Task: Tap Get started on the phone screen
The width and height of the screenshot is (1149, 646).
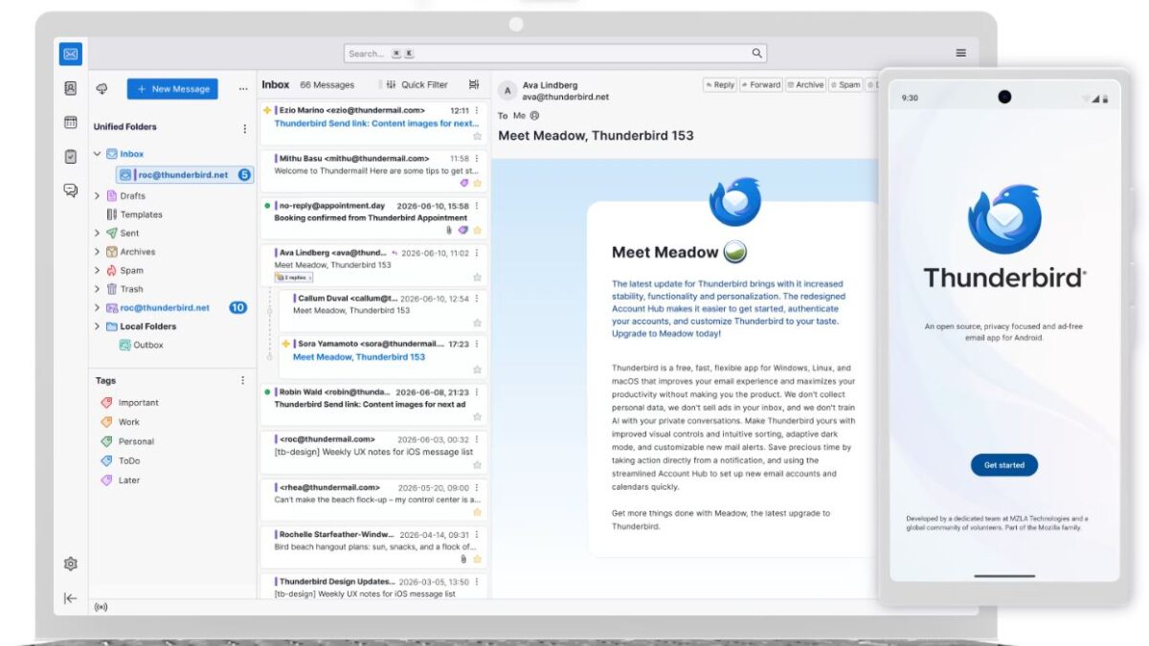Action: click(x=1003, y=465)
